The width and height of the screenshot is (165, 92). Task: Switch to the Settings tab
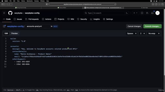click(x=108, y=19)
